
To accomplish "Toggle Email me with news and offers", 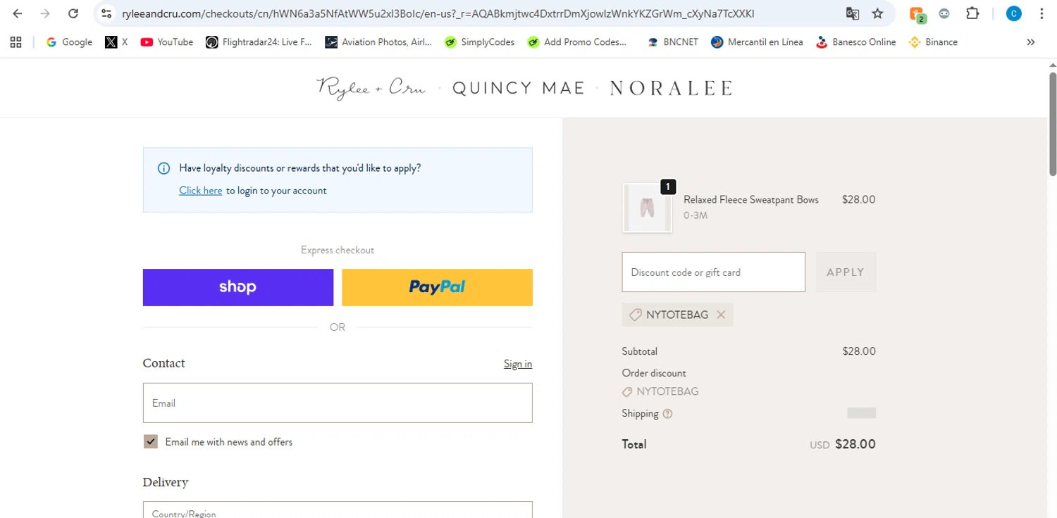I will point(151,442).
